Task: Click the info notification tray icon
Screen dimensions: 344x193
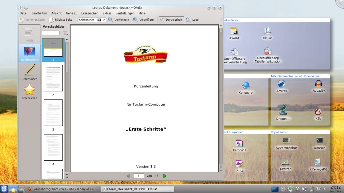Action: (x=283, y=189)
